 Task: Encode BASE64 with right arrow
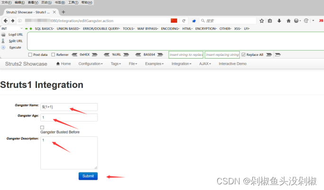(x=160, y=55)
